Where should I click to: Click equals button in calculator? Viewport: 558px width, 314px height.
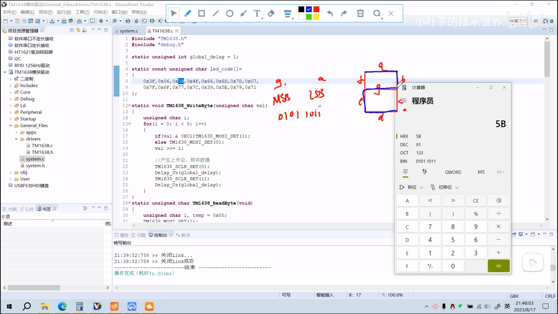(x=499, y=265)
